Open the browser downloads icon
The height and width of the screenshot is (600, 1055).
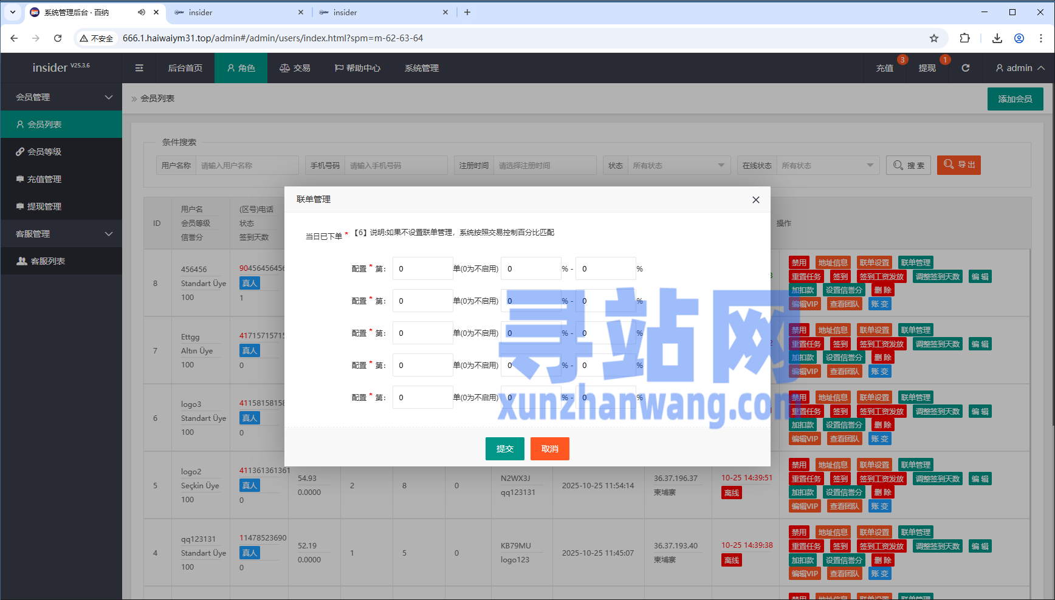[x=997, y=38]
